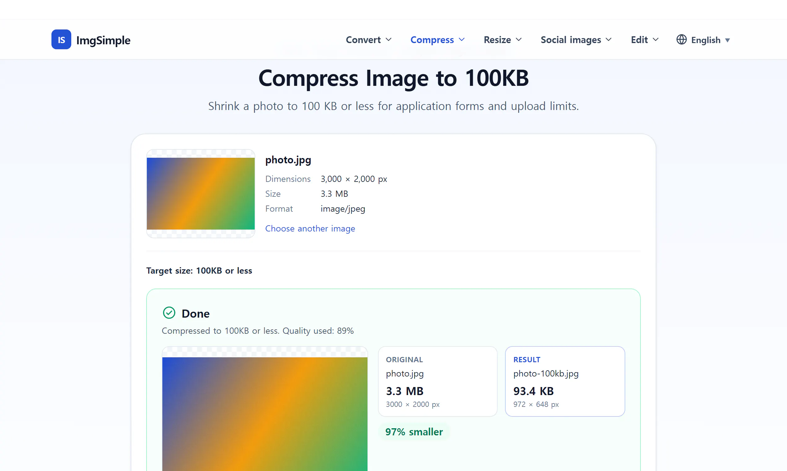This screenshot has height=471, width=787.
Task: Click the green Done checkmark icon
Action: point(169,313)
